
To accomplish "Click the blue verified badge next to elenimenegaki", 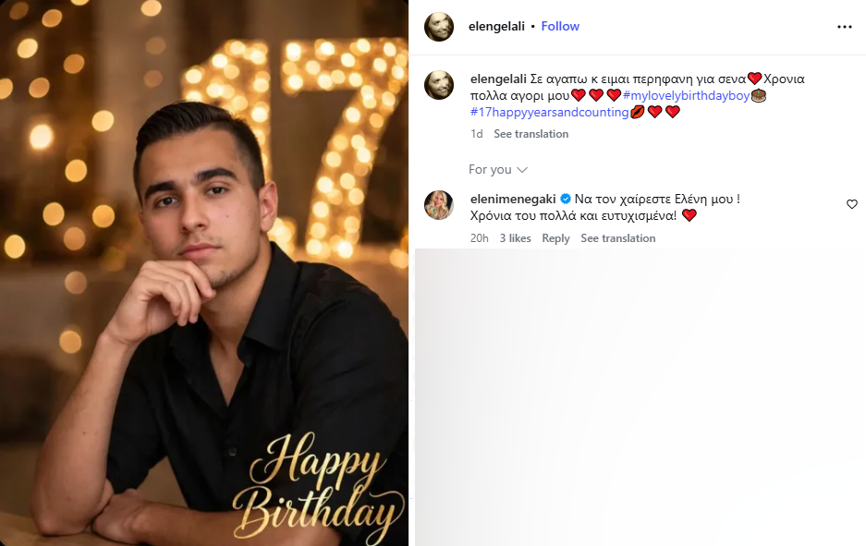I will [566, 199].
